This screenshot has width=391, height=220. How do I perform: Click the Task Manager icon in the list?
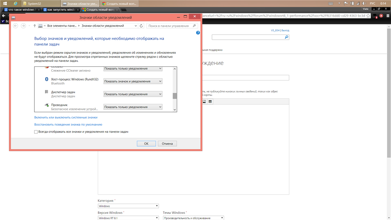tap(46, 92)
